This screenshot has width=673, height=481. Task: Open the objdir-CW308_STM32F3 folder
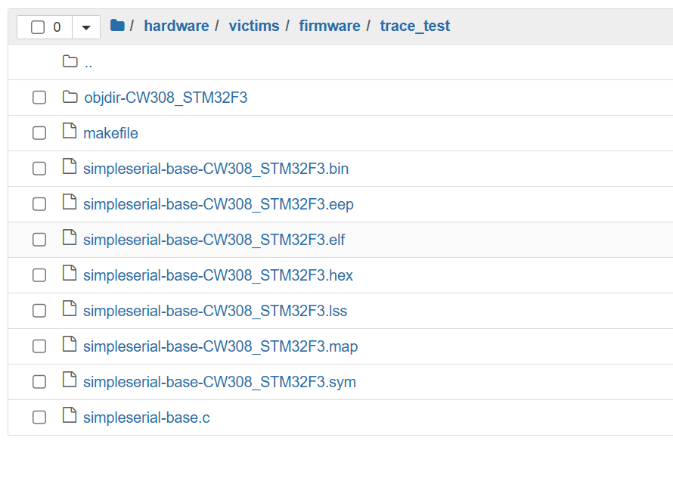pos(166,98)
